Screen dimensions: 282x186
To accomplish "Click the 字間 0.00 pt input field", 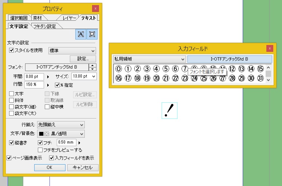I will tap(34, 77).
